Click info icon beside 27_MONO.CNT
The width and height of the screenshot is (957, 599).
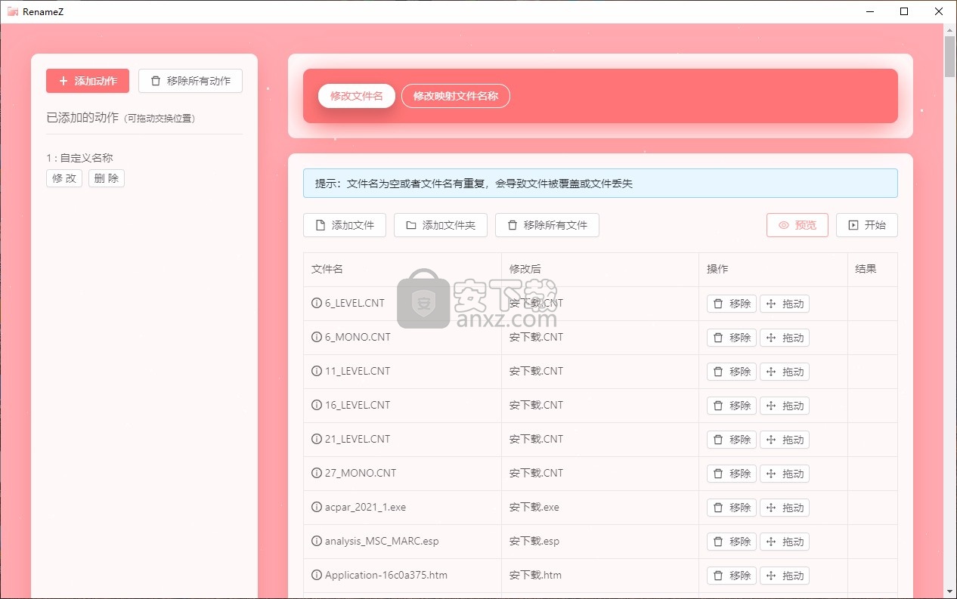pos(317,473)
